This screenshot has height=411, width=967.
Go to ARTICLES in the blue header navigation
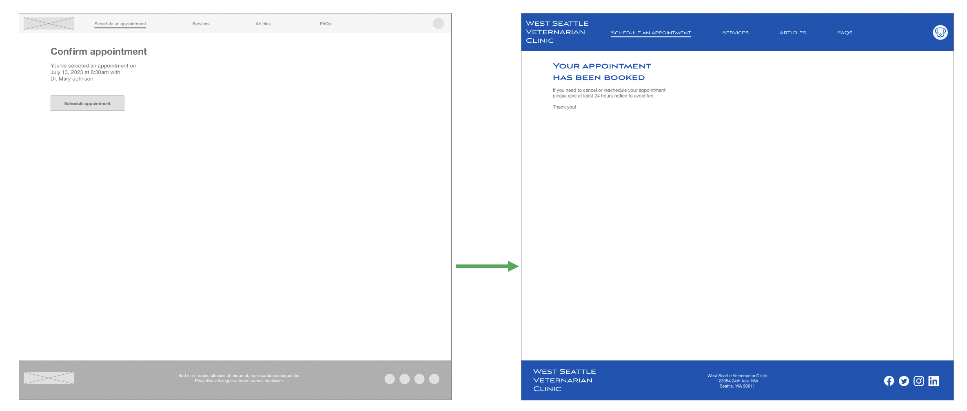tap(792, 33)
